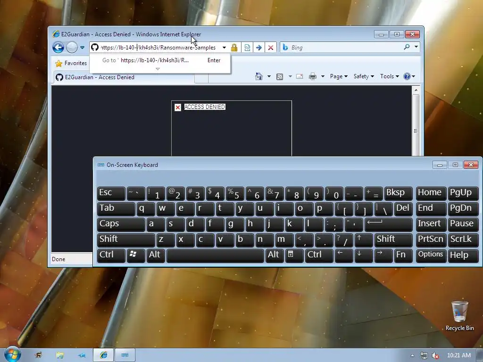
Task: Click the ACCESS DENIED text
Action: [205, 107]
